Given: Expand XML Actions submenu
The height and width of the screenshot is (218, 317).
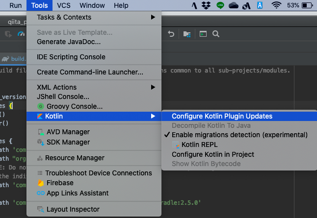Looking at the screenshot, I should (94, 87).
